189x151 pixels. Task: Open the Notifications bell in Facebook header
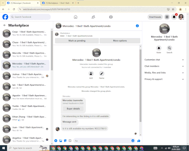point(174,17)
